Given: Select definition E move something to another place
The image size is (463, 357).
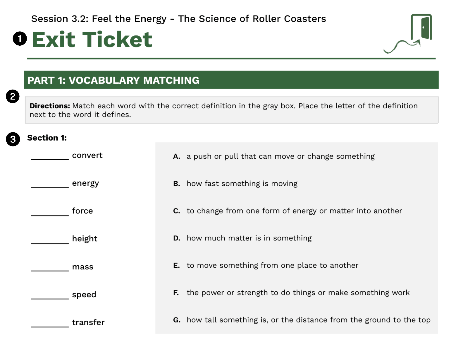Looking at the screenshot, I should coord(266,265).
